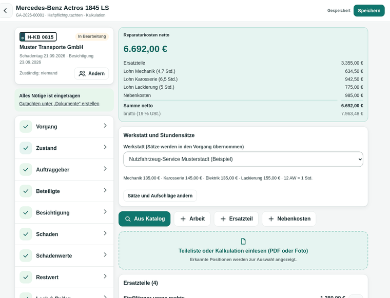Click the search icon in Aus Katalog
The height and width of the screenshot is (298, 390).
[128, 219]
